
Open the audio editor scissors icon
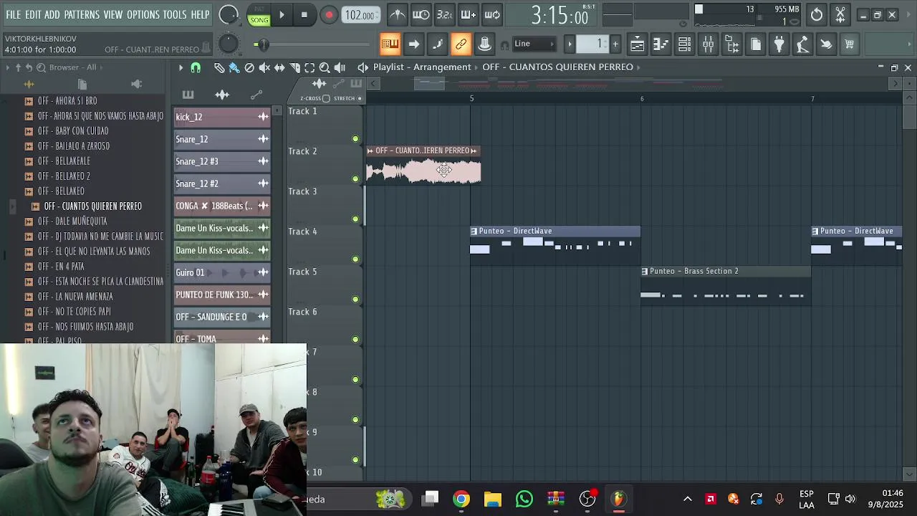click(x=840, y=14)
